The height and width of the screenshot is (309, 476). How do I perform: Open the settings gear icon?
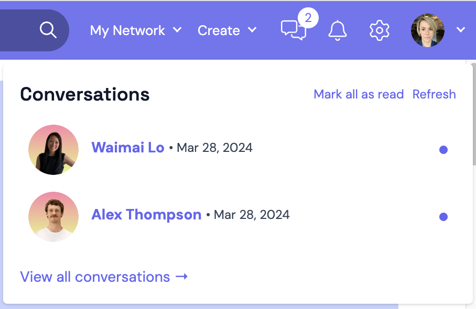point(379,30)
